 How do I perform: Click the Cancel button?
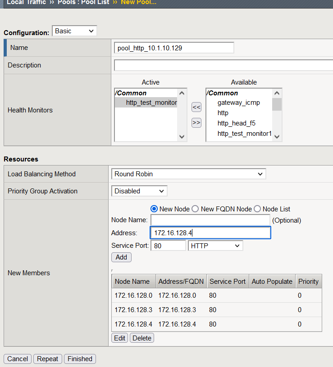[18, 359]
